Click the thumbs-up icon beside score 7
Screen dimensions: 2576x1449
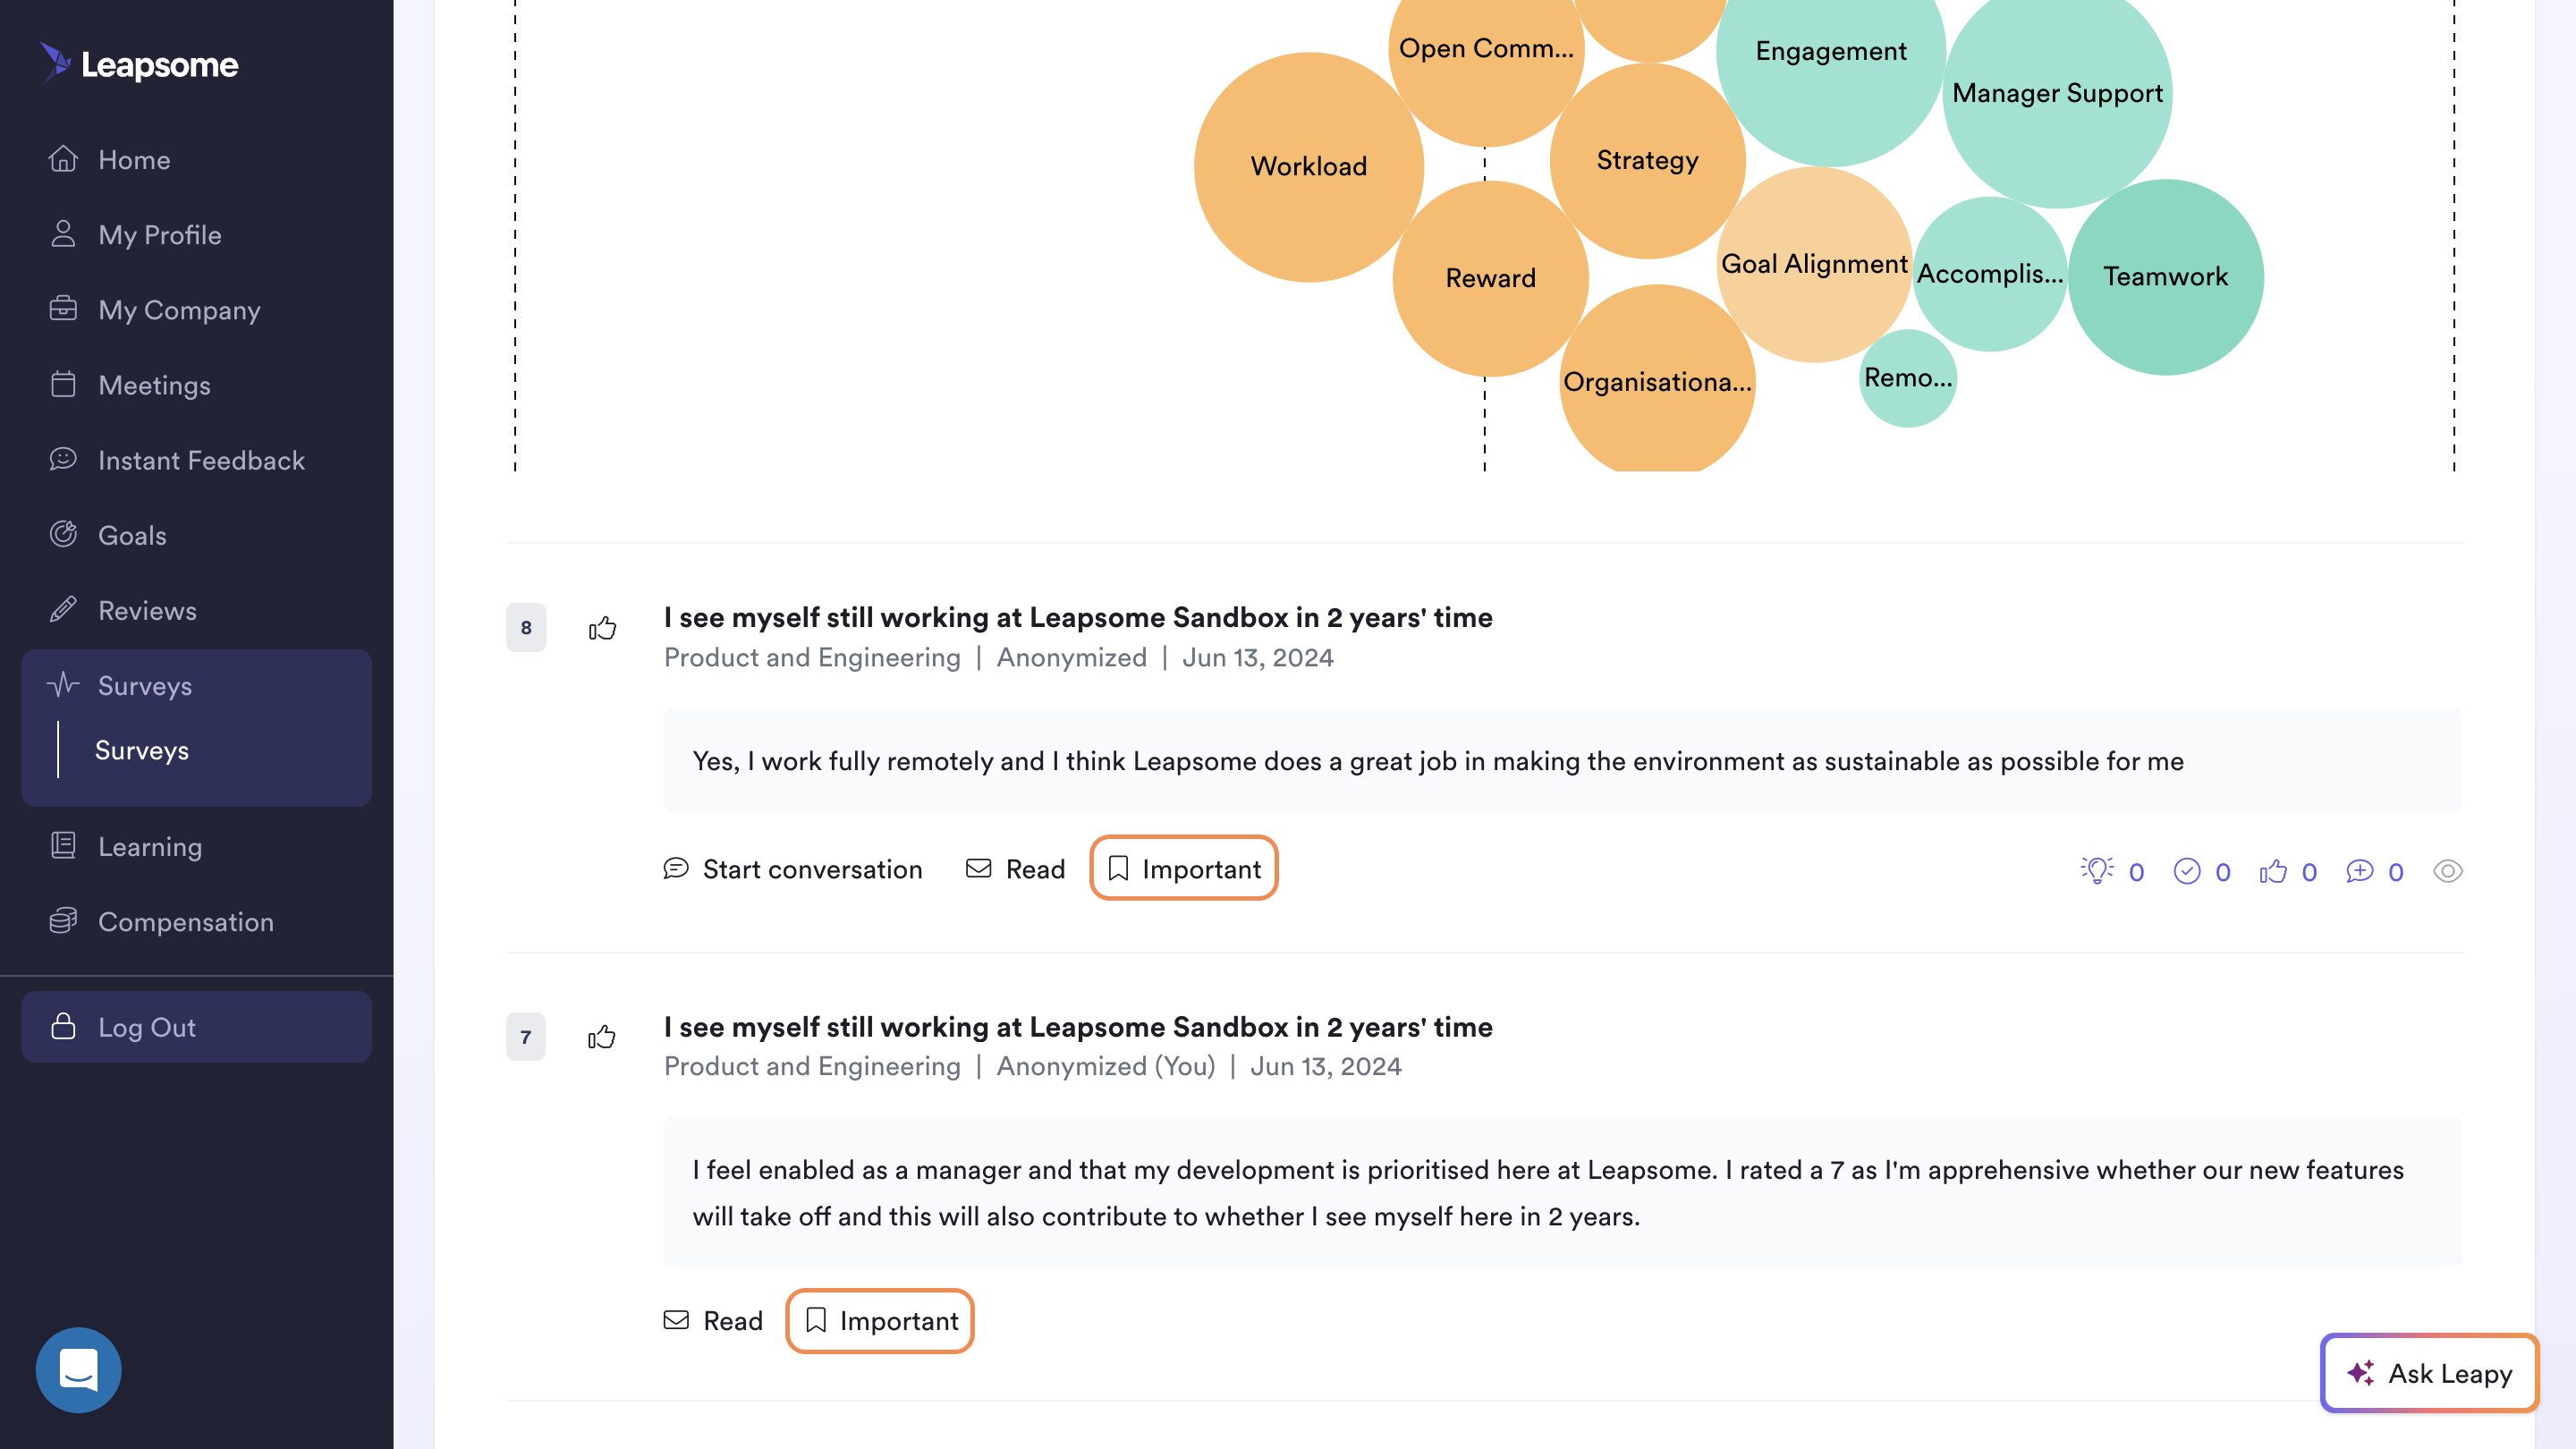click(x=602, y=1037)
